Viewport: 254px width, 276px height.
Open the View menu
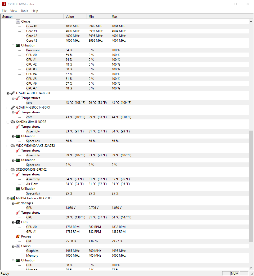[14, 11]
